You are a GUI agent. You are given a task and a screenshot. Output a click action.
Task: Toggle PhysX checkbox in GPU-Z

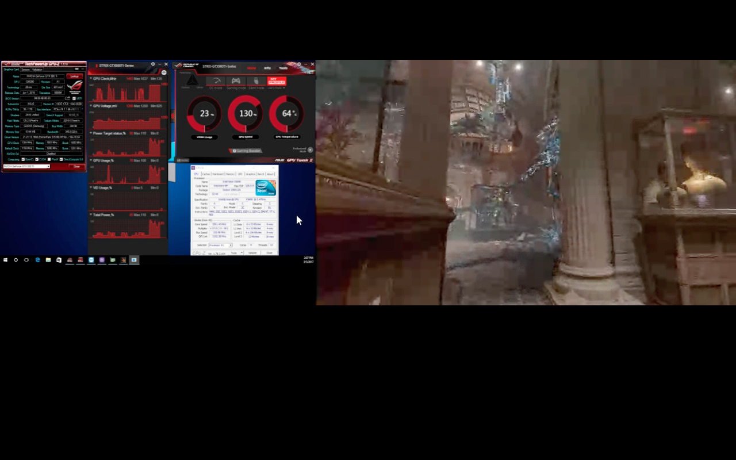49,159
